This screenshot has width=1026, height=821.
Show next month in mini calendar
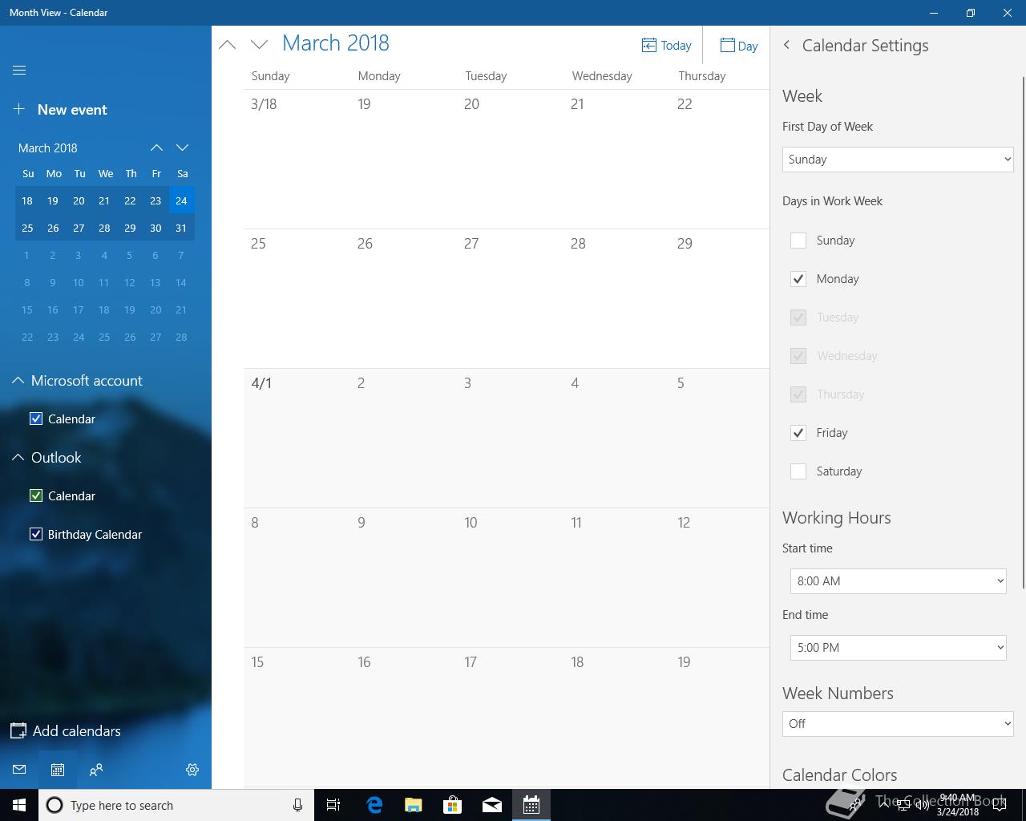click(182, 148)
